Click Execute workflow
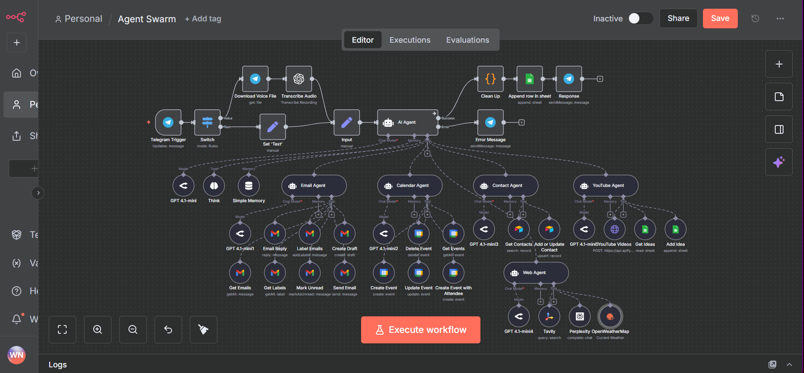The image size is (804, 373). 421,330
